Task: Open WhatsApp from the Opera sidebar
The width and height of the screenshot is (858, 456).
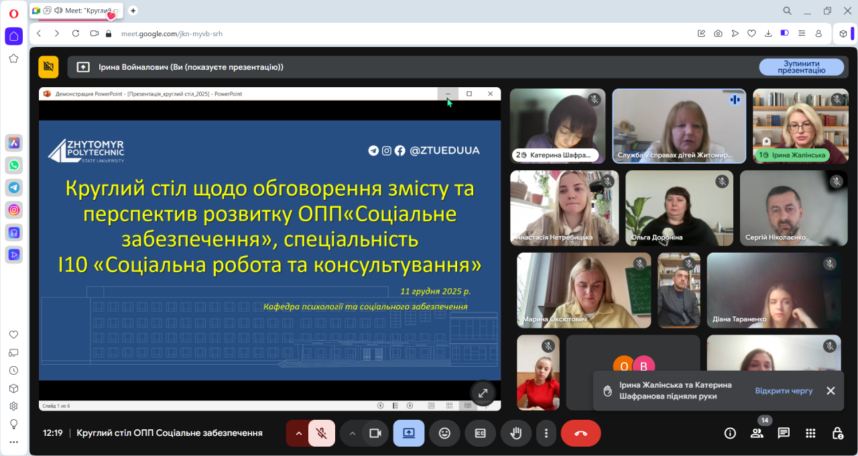Action: (13, 165)
